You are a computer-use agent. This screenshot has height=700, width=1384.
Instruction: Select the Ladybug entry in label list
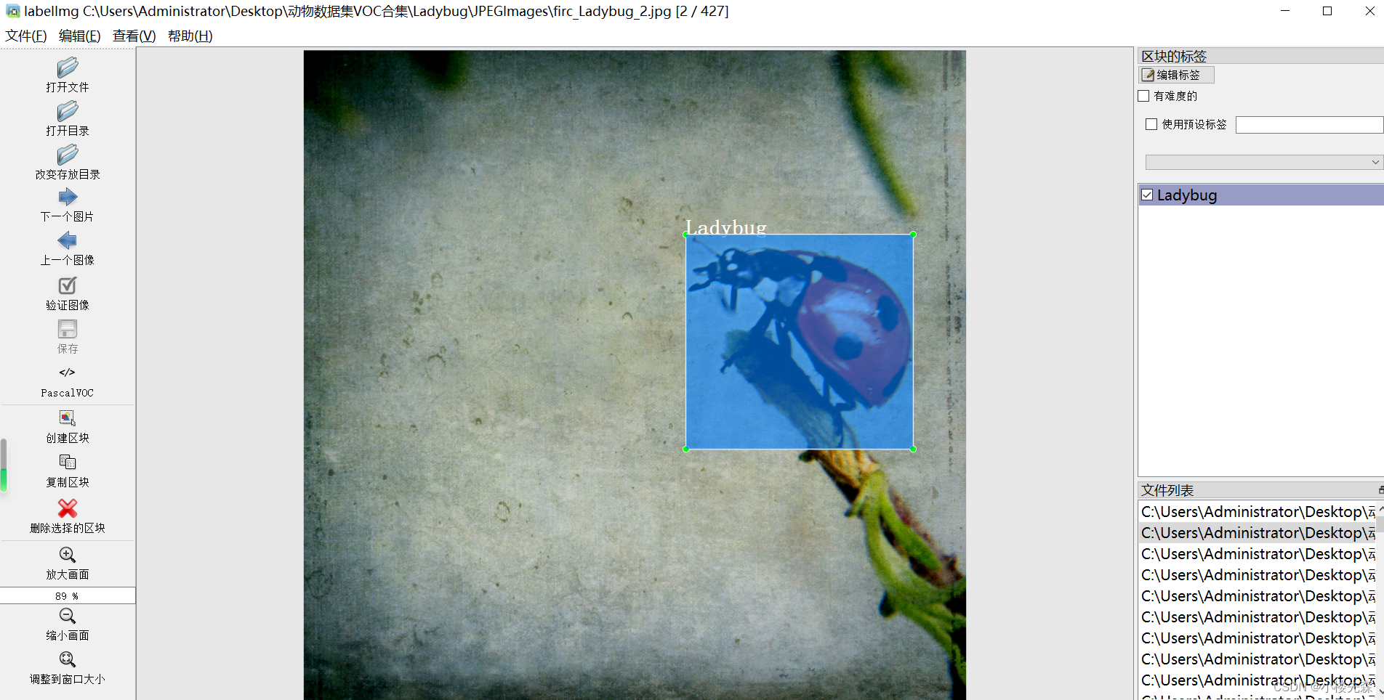[x=1261, y=195]
